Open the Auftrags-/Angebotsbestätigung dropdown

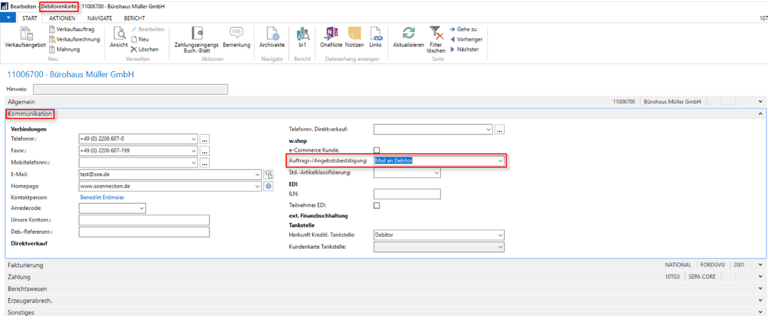point(500,161)
